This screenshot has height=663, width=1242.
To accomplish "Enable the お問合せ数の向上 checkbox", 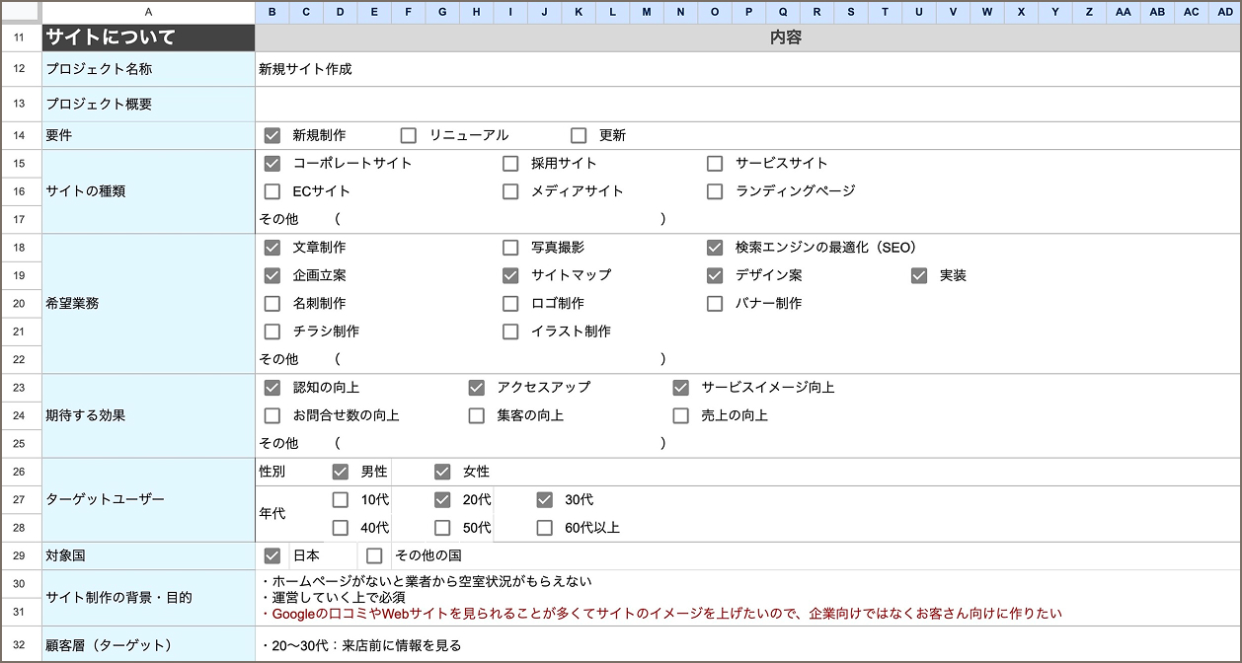I will click(x=272, y=415).
